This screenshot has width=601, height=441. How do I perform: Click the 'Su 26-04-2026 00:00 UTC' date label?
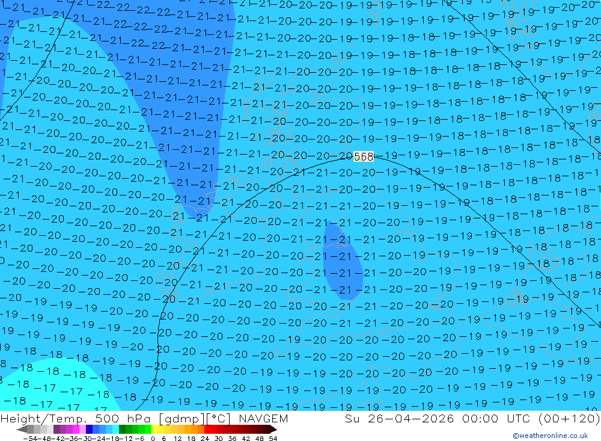(x=436, y=418)
